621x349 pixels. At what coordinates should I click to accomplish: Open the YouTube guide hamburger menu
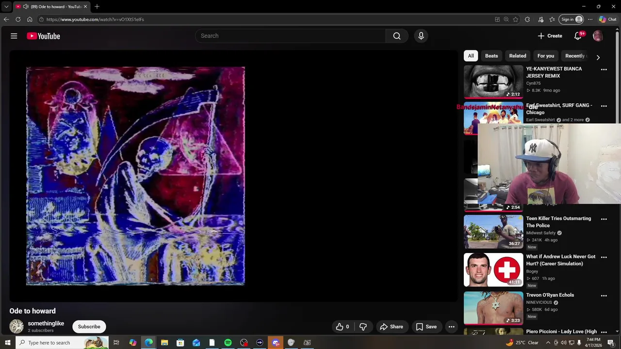pos(14,36)
